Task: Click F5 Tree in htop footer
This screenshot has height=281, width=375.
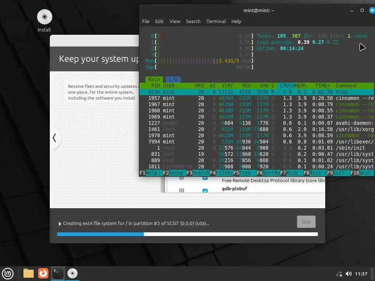Action: (245, 173)
